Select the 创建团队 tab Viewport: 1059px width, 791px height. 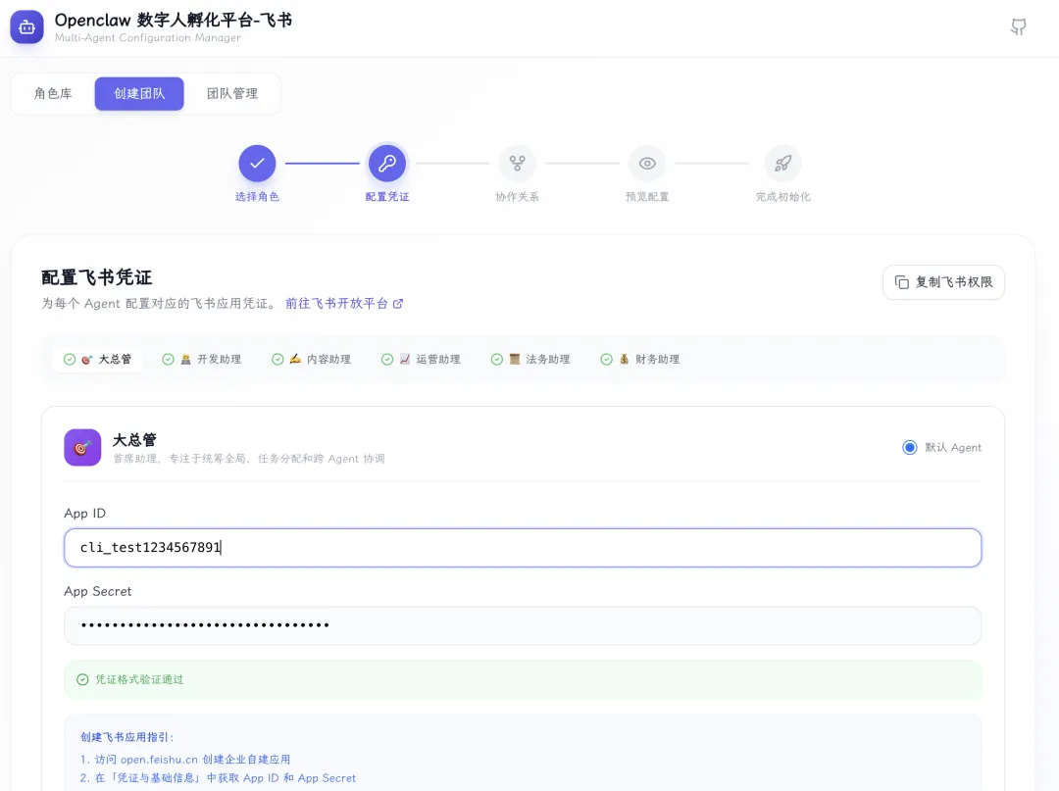tap(139, 94)
